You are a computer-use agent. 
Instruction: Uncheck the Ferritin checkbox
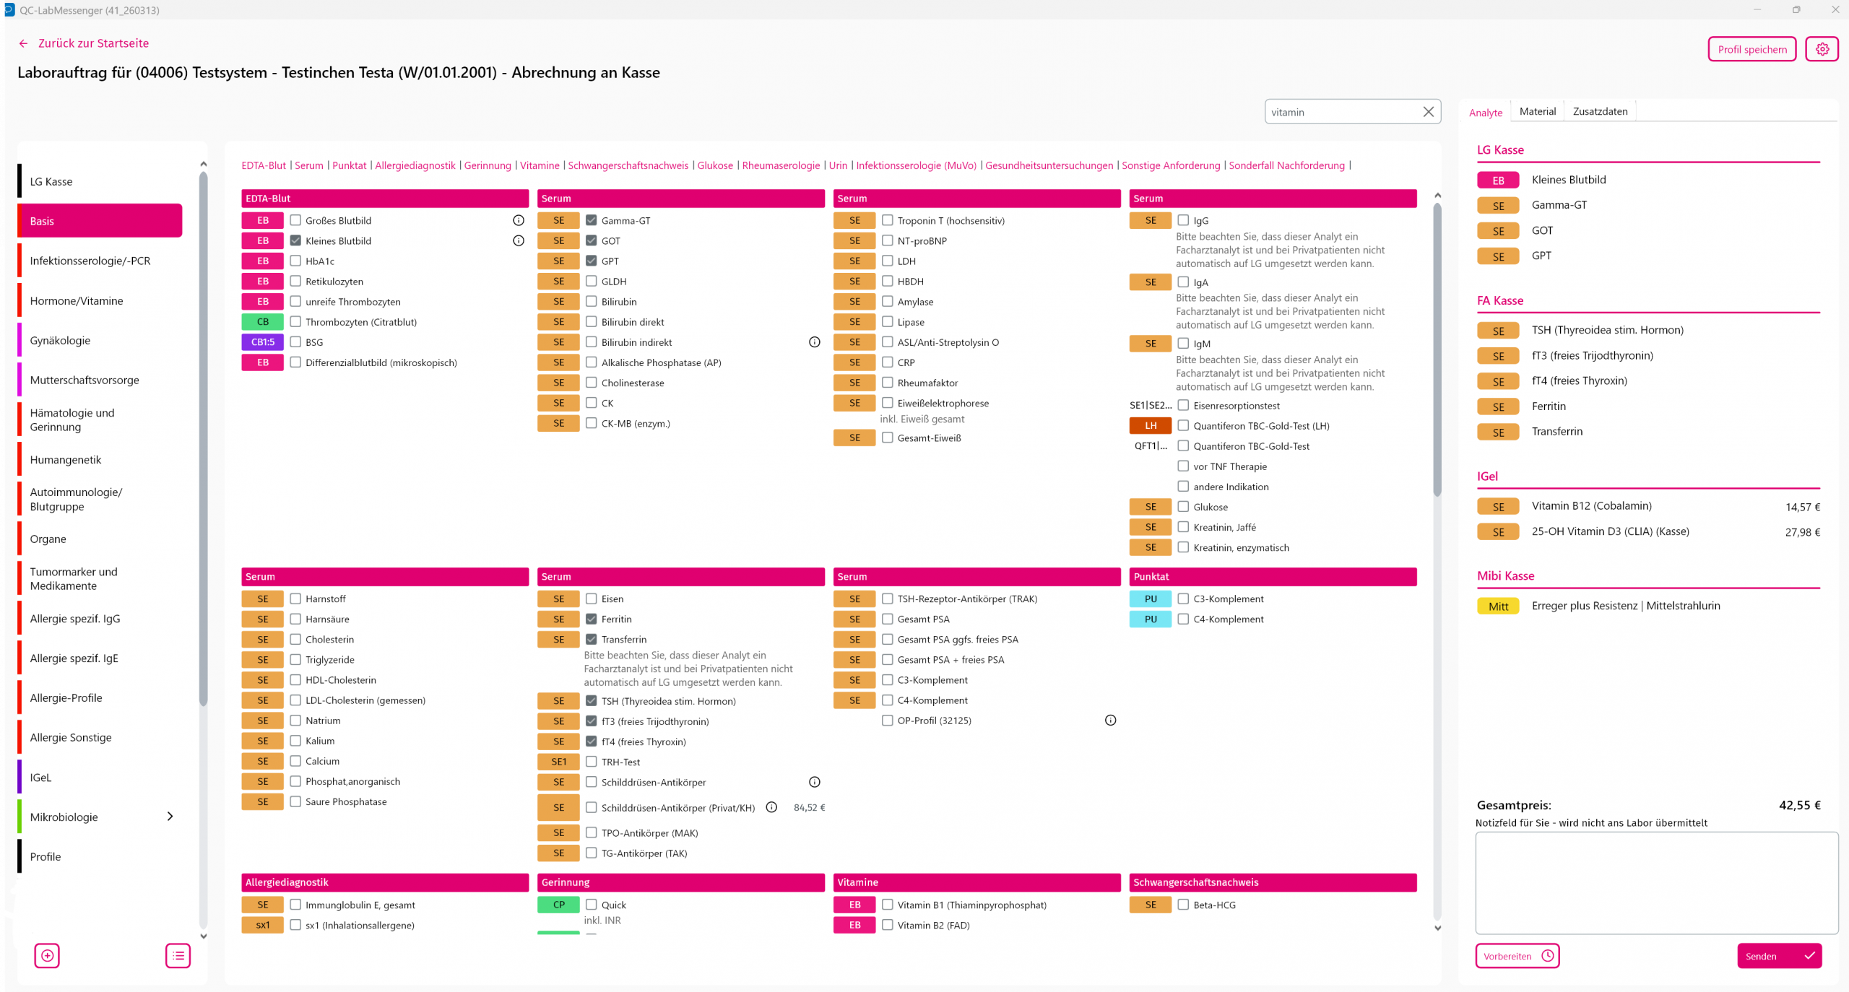tap(591, 619)
